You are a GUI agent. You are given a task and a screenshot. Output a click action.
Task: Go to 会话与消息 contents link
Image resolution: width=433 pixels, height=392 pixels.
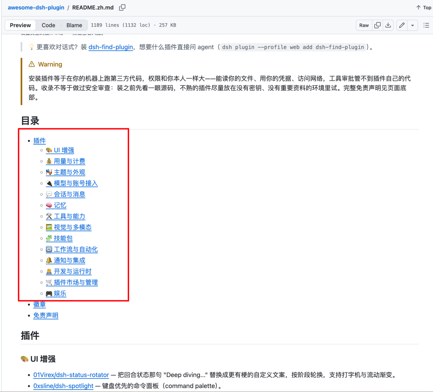click(x=65, y=194)
